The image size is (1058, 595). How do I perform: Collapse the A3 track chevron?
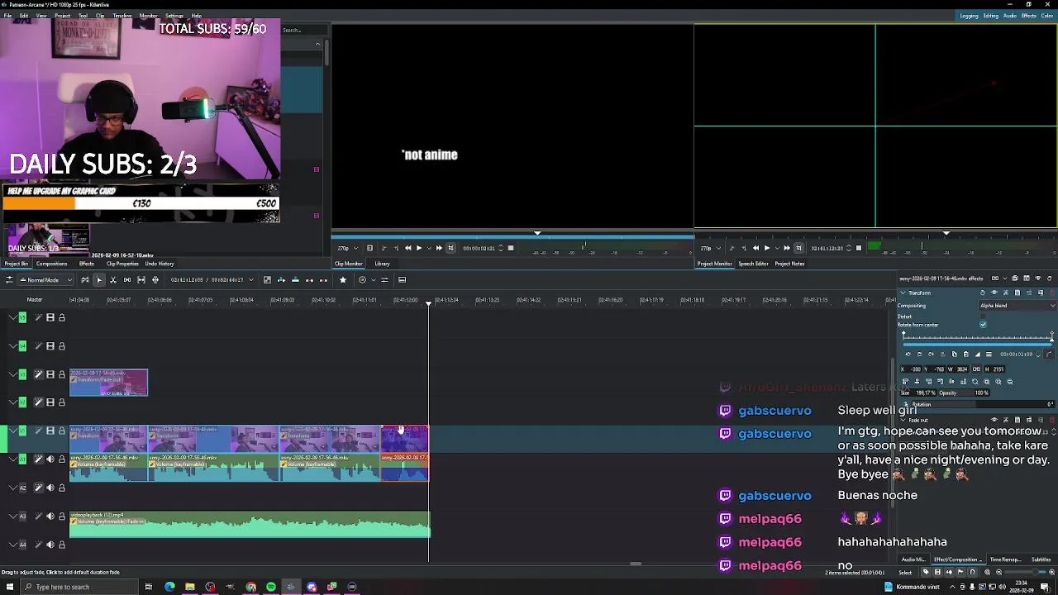(x=12, y=516)
